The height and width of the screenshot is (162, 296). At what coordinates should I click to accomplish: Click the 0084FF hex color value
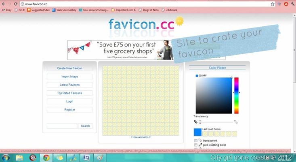click(203, 75)
